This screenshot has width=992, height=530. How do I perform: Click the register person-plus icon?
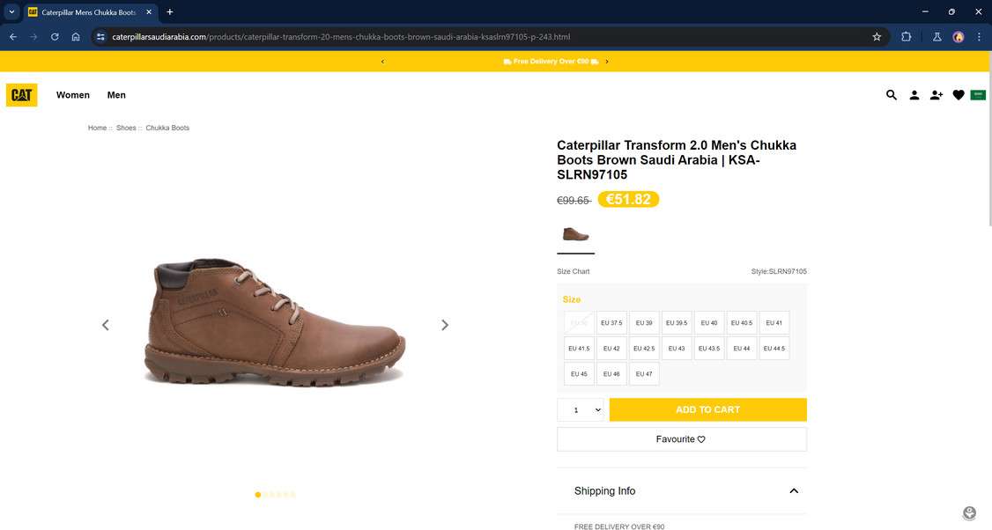936,95
